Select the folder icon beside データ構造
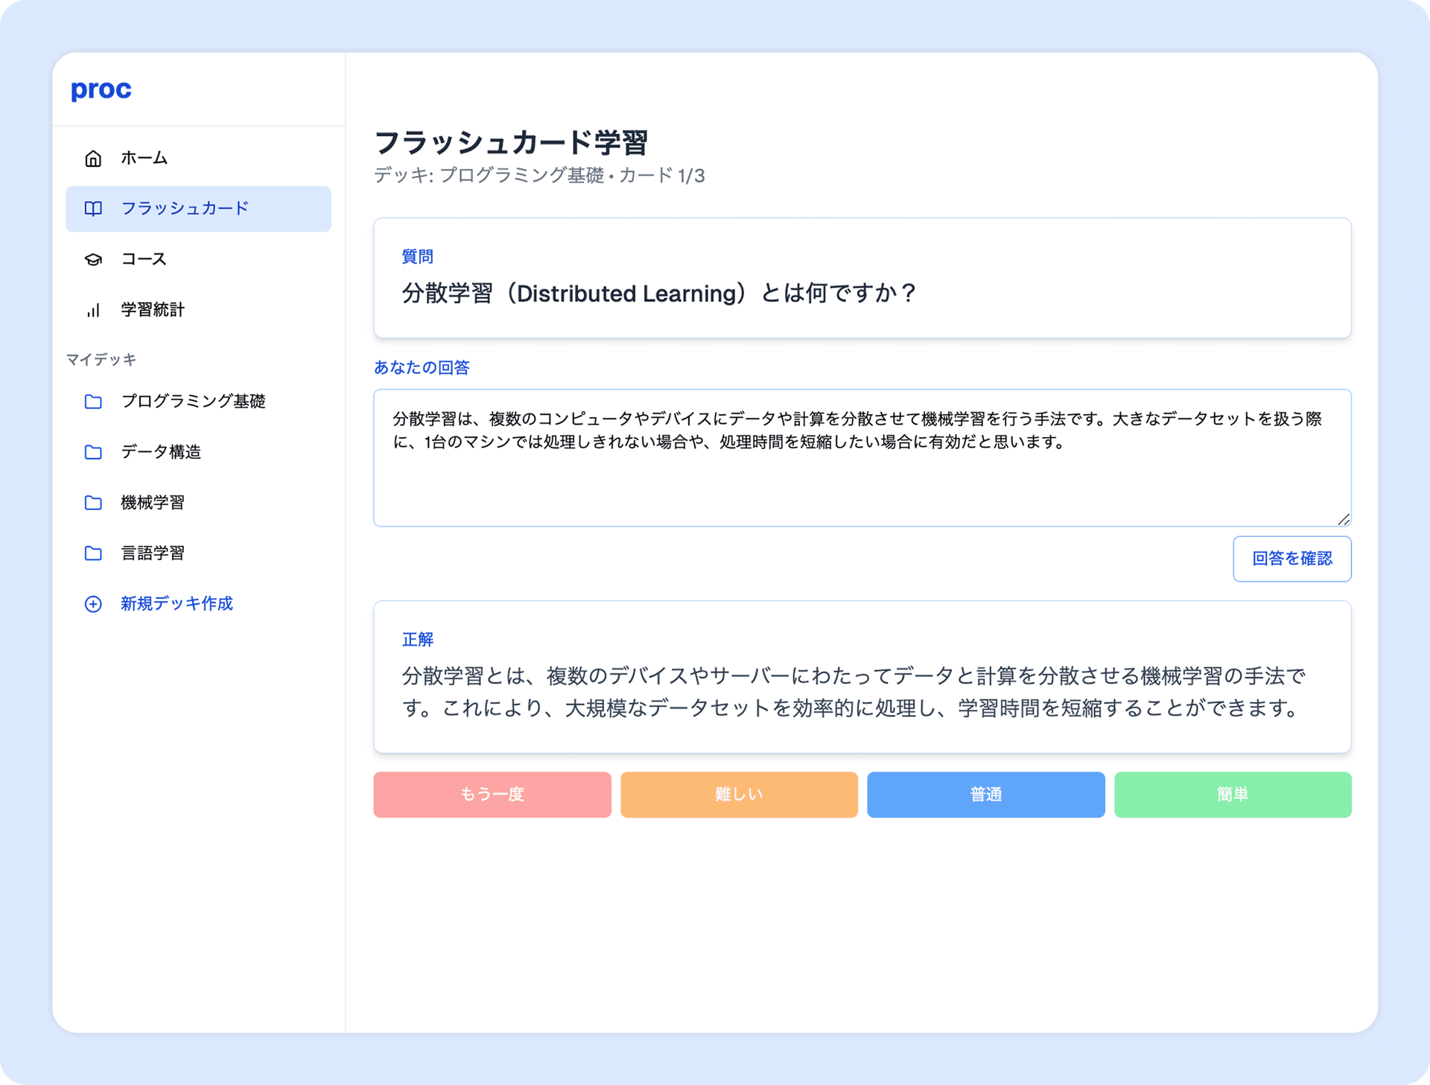The height and width of the screenshot is (1085, 1430). pos(92,452)
